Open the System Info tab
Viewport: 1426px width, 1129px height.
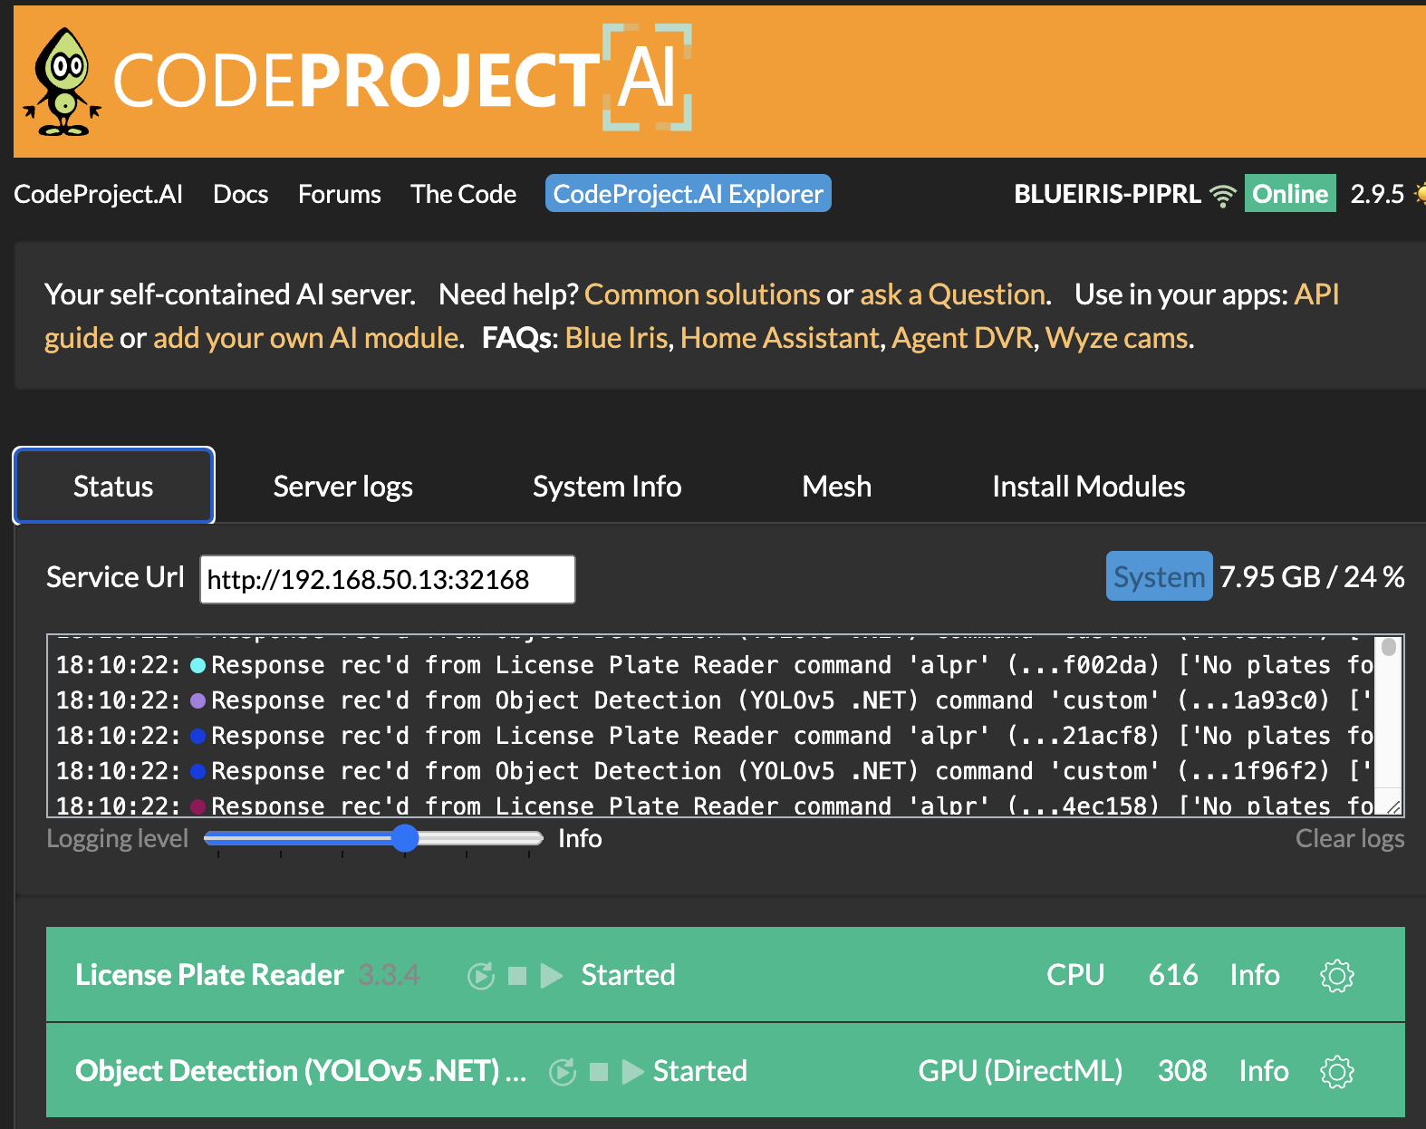607,487
